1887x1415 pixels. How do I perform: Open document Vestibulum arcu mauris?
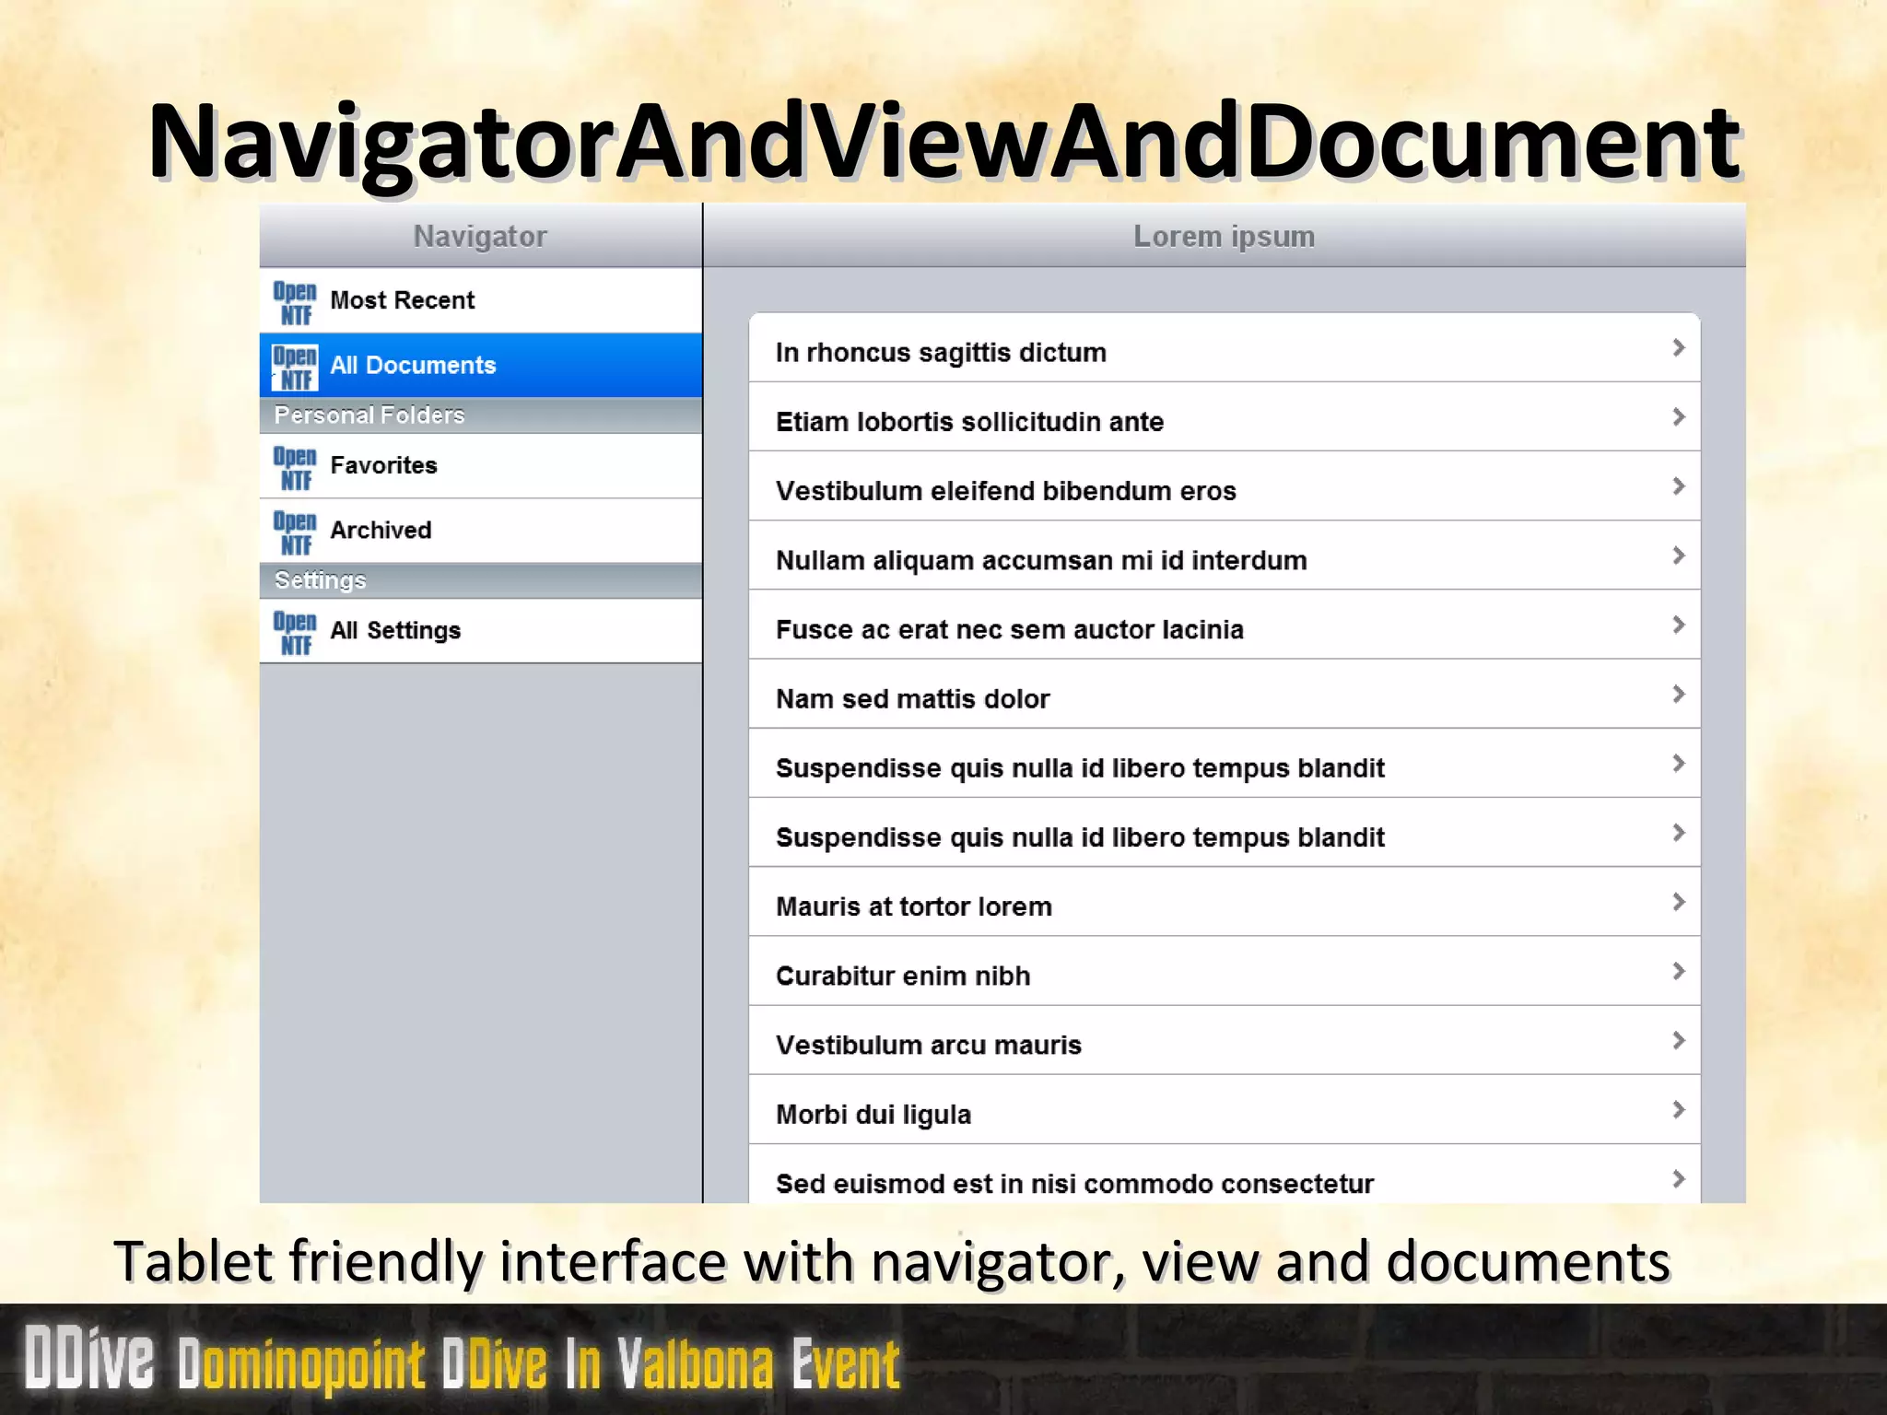click(x=1225, y=1040)
